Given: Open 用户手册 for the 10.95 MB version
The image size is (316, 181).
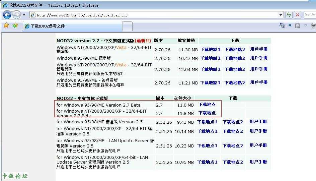Looking at the screenshot, I should click(258, 162).
